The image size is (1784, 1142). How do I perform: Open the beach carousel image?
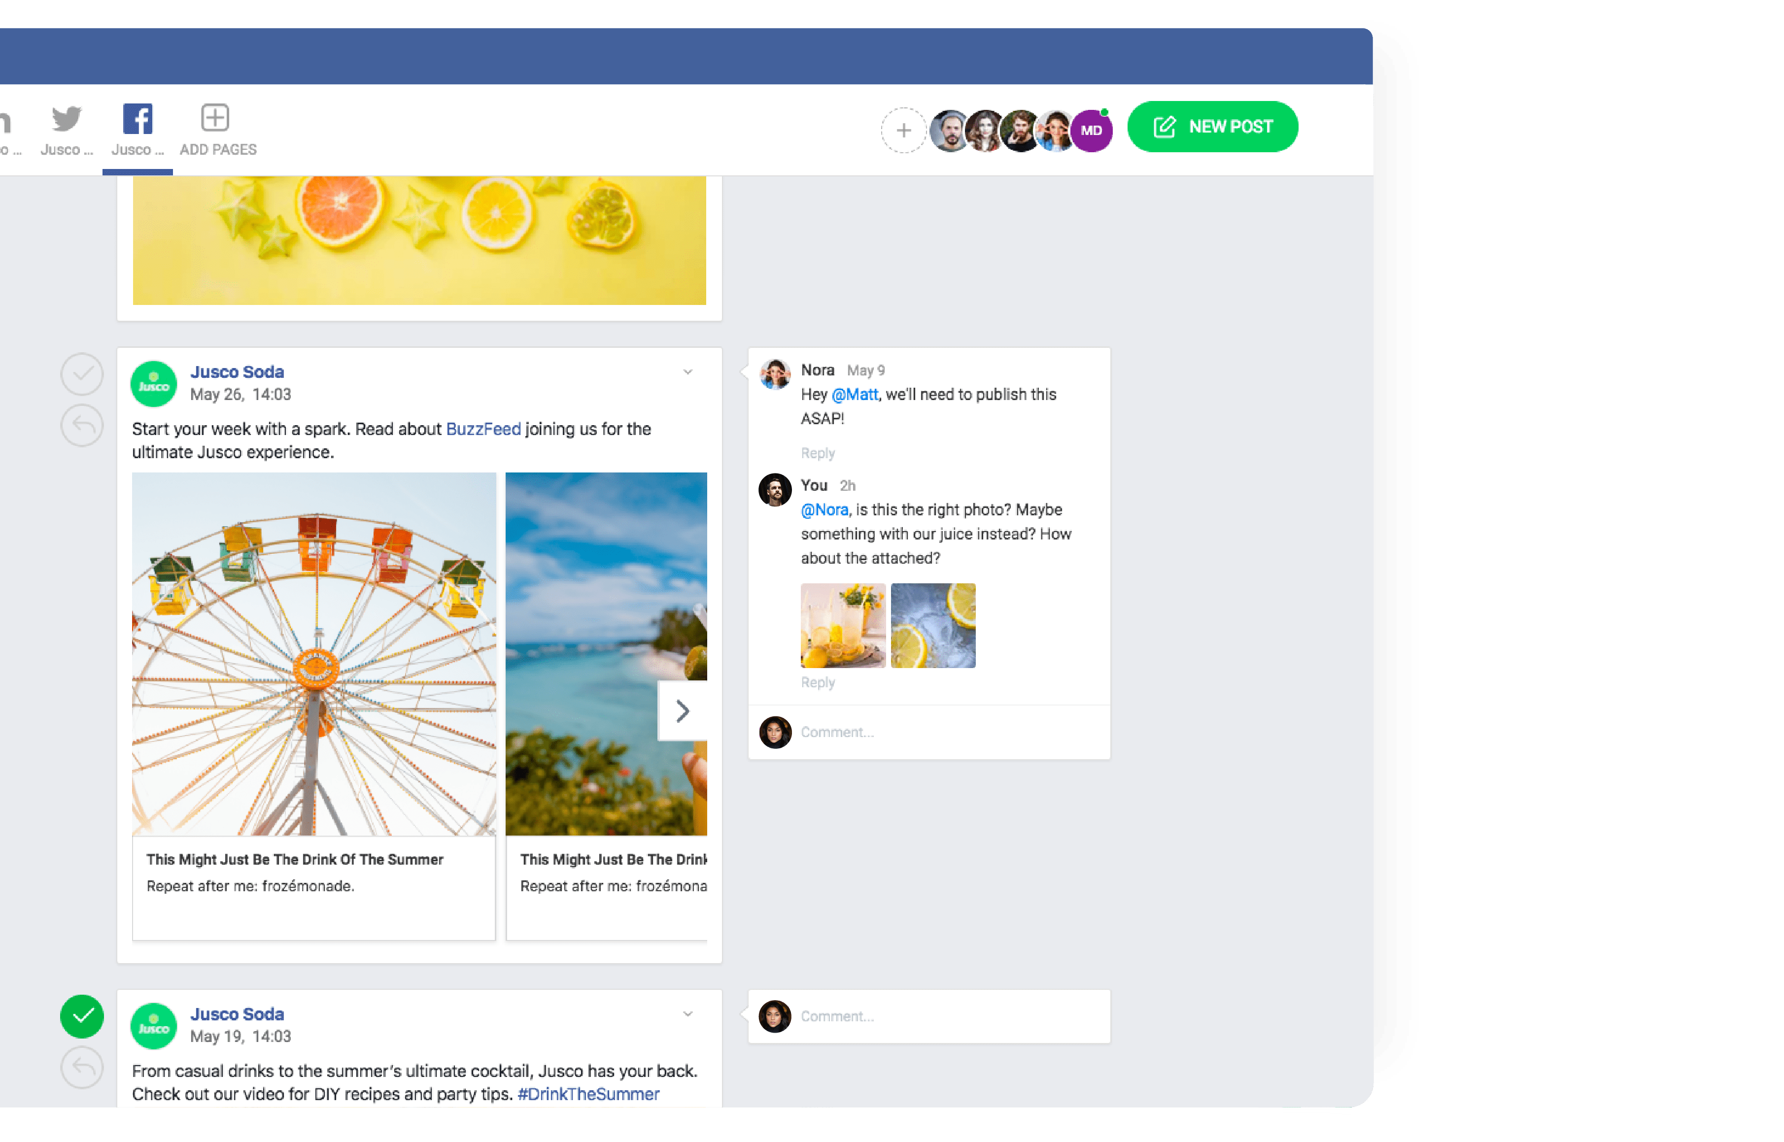[605, 653]
